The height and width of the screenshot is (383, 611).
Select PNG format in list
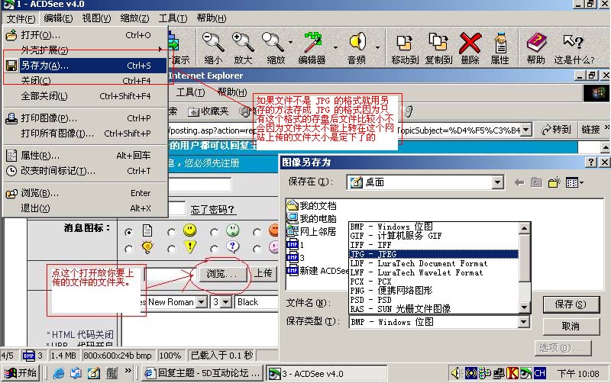(434, 291)
